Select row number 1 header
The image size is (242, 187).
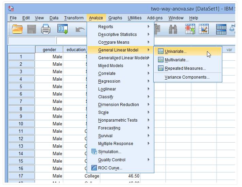21,57
